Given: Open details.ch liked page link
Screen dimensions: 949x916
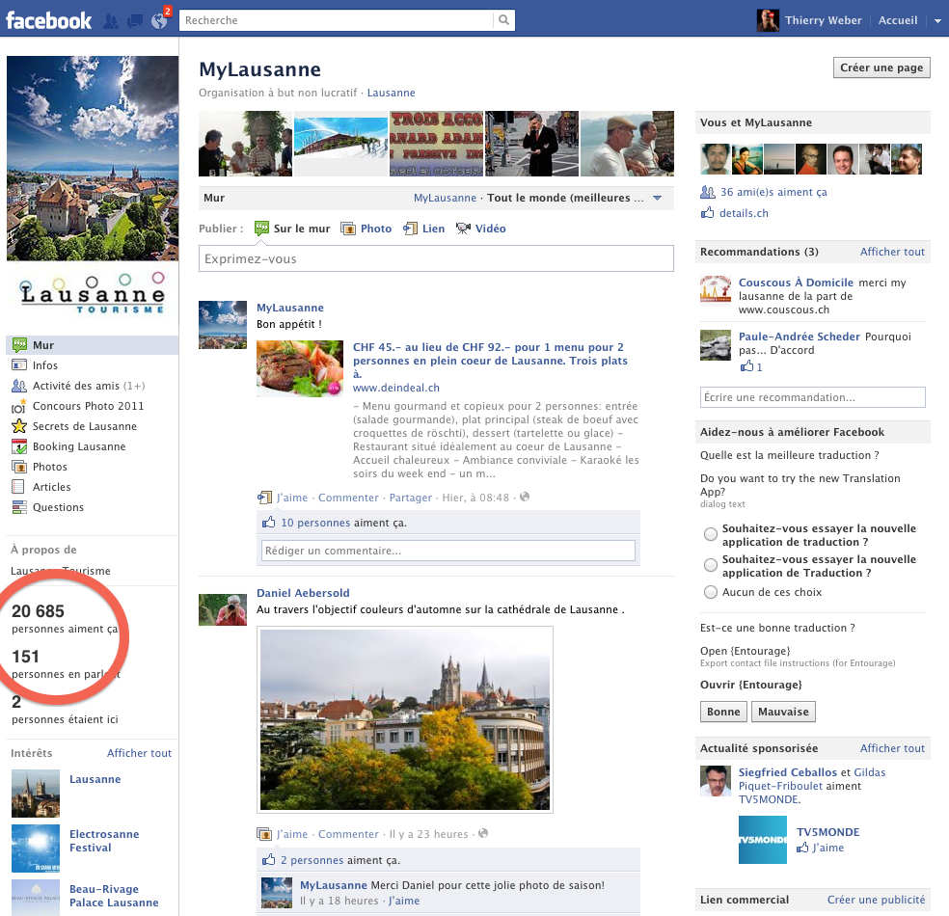Looking at the screenshot, I should click(744, 213).
